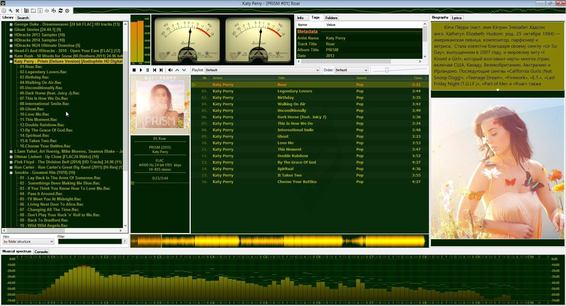Open the Folders tab

(x=331, y=18)
